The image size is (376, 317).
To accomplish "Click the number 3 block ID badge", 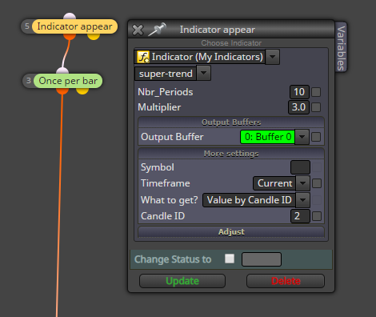I will coord(29,81).
